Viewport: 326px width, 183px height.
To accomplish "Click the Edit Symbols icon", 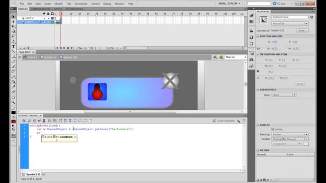I will (x=221, y=57).
